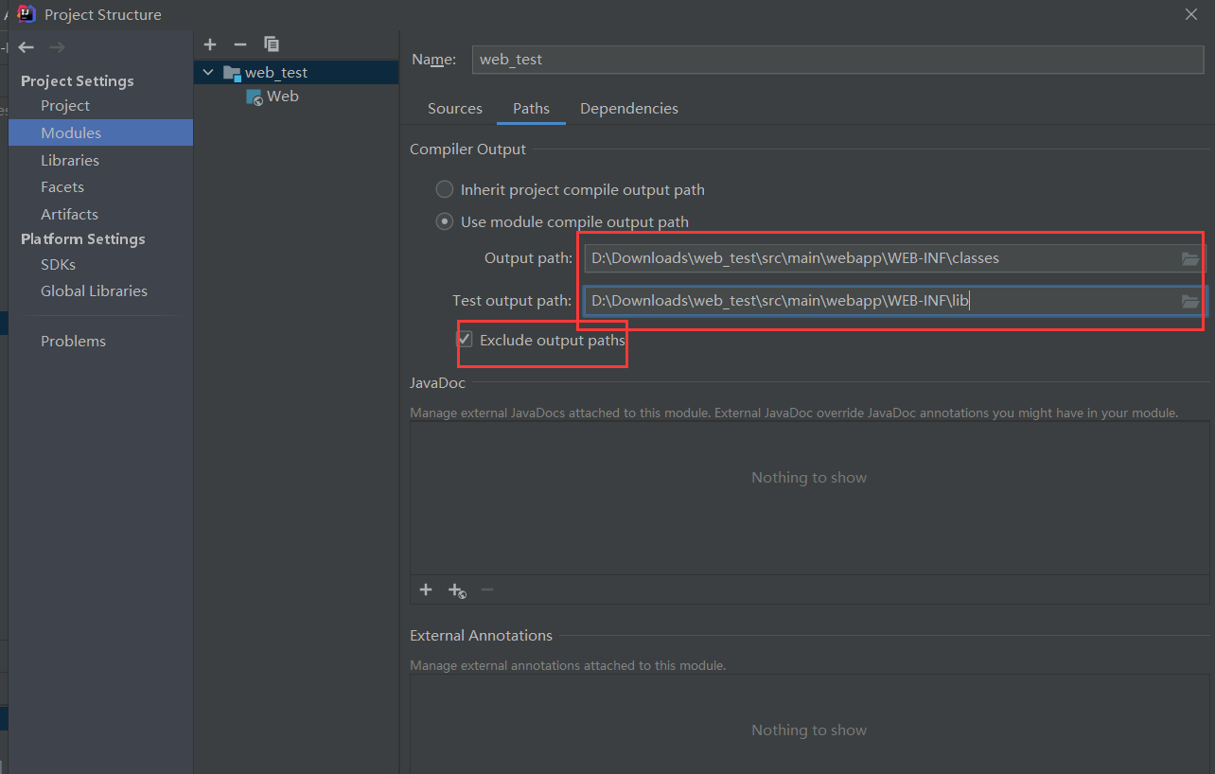The height and width of the screenshot is (774, 1215).
Task: Click the forward navigation arrow
Action: (57, 47)
